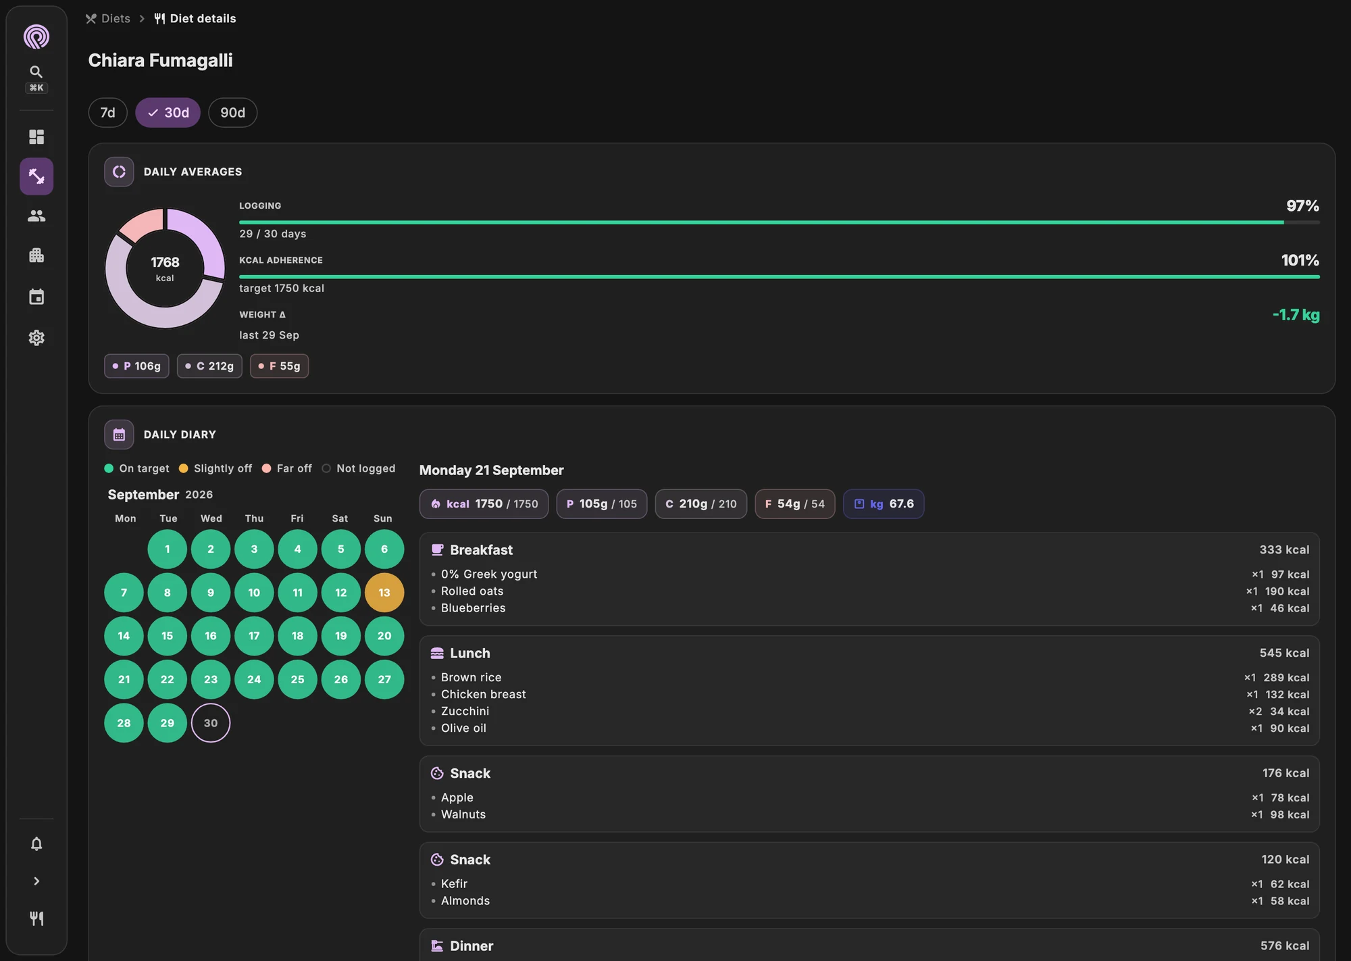
Task: Select September 13 slightly-off day
Action: [x=384, y=593]
